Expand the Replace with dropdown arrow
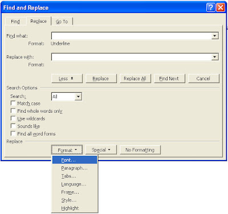Viewport: 228px width, 214px height. pos(215,57)
